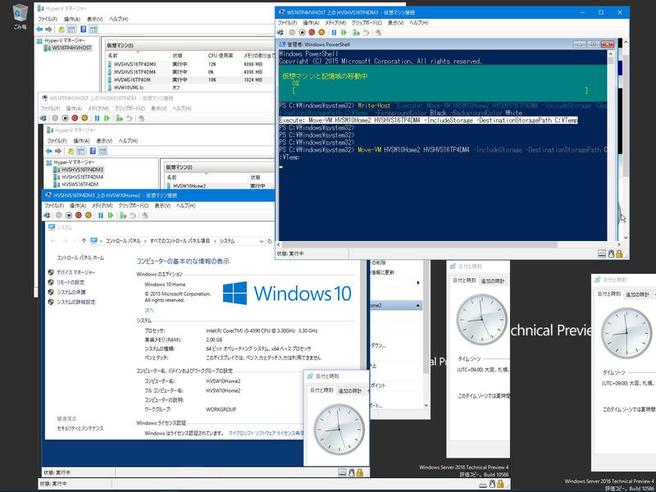Viewport: 656px width, 492px height.
Task: Click Revert icon in HVSW10Home2 connection toolbar
Action: point(133,216)
